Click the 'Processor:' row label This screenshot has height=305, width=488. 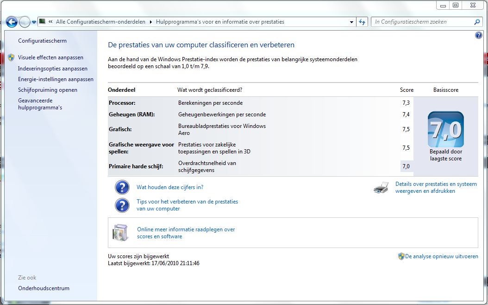coord(122,103)
